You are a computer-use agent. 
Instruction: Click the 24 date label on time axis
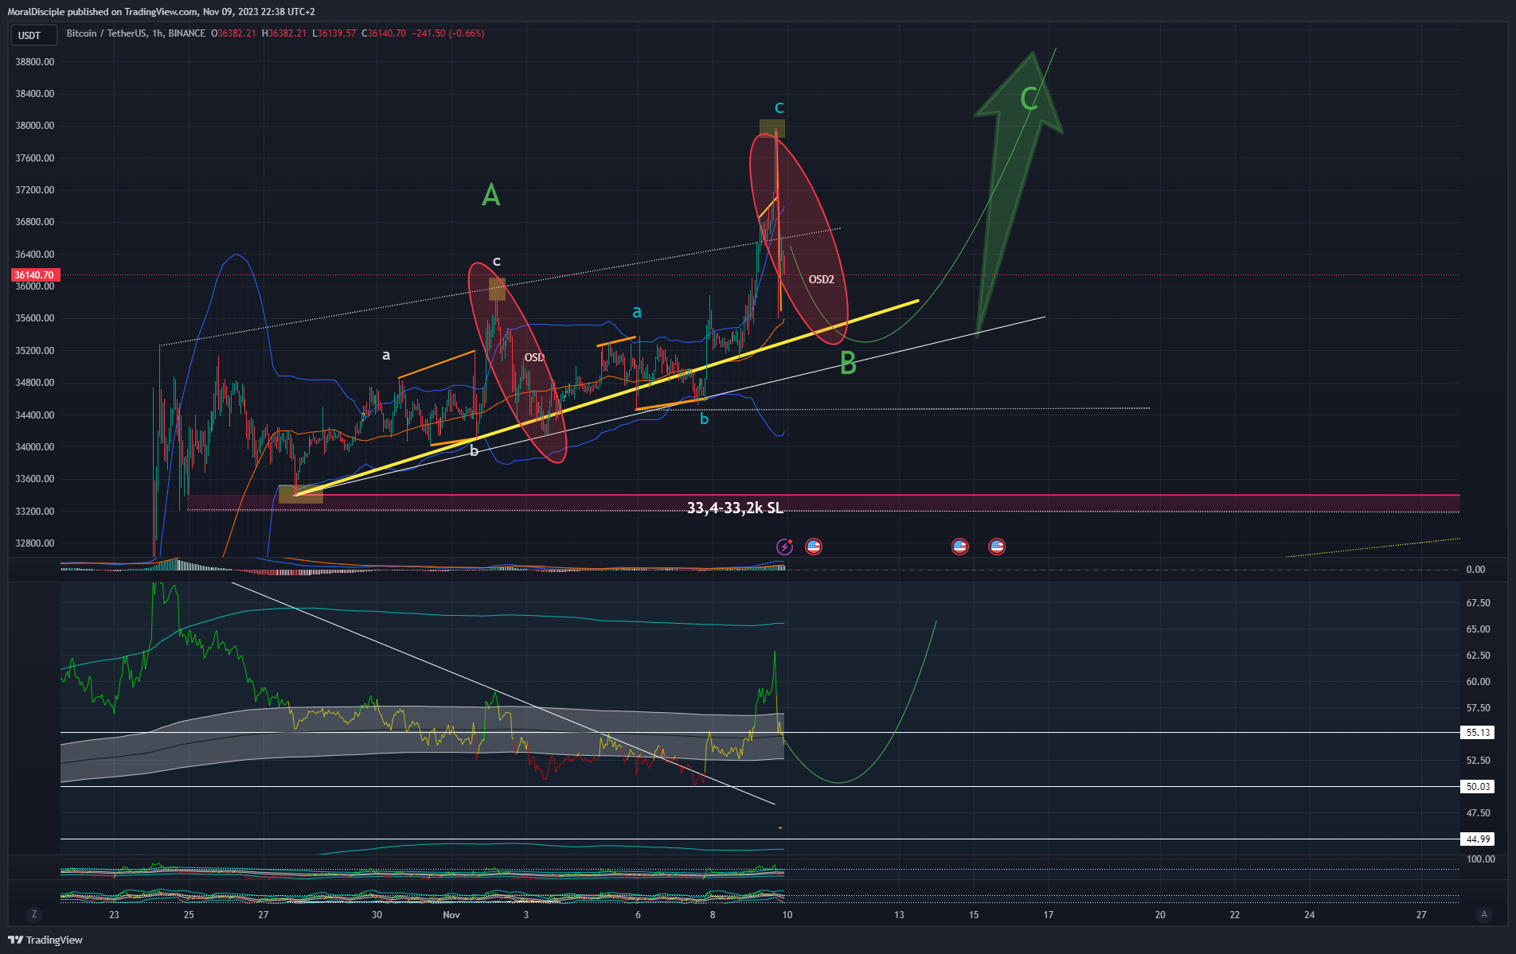tap(1309, 915)
